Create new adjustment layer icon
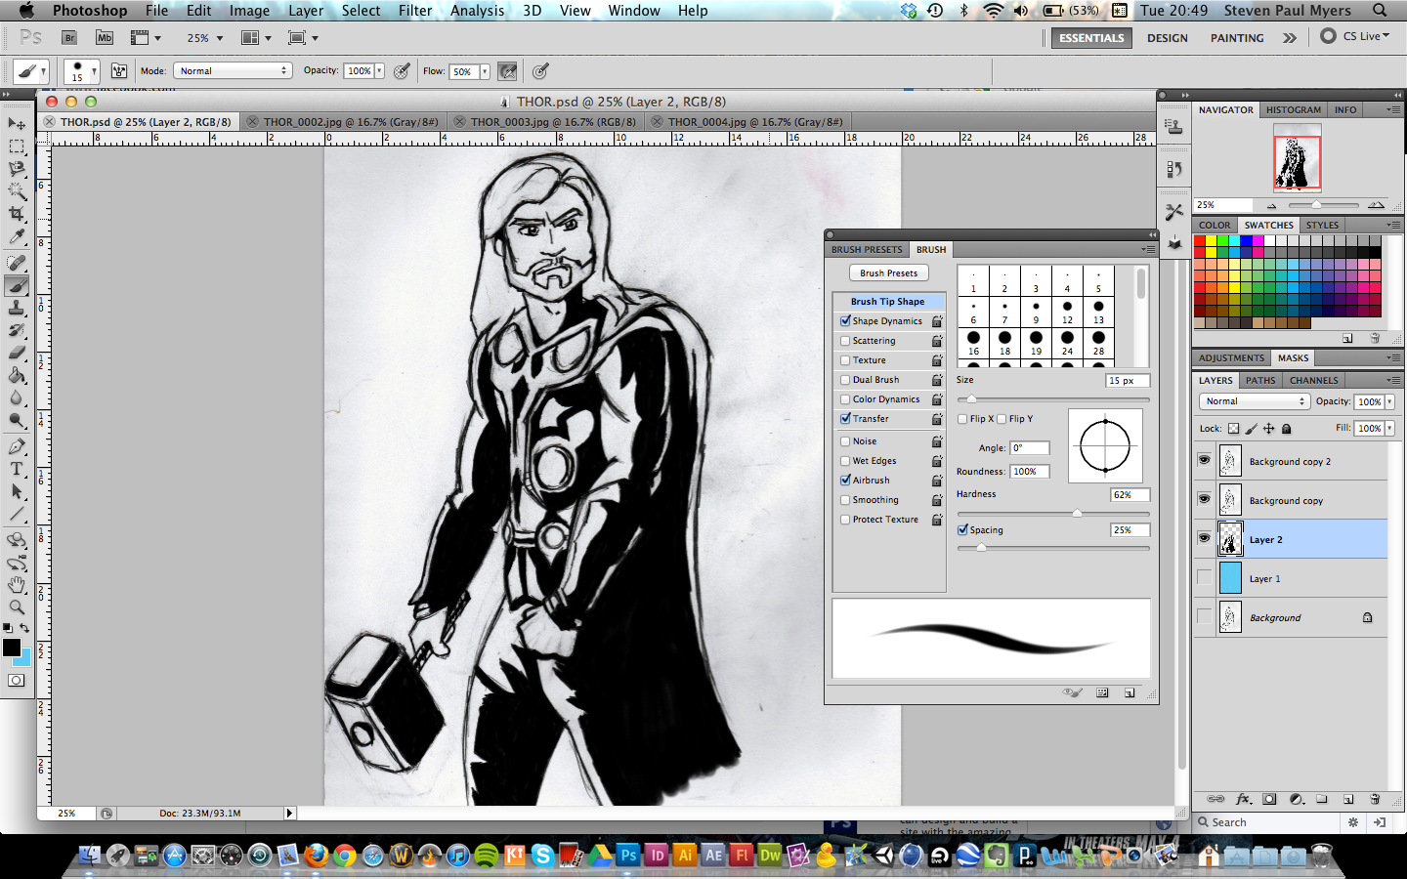 [x=1297, y=799]
